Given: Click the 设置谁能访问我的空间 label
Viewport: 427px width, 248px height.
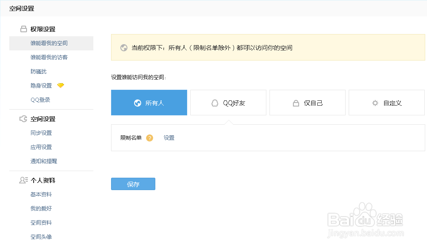Looking at the screenshot, I should [138, 77].
